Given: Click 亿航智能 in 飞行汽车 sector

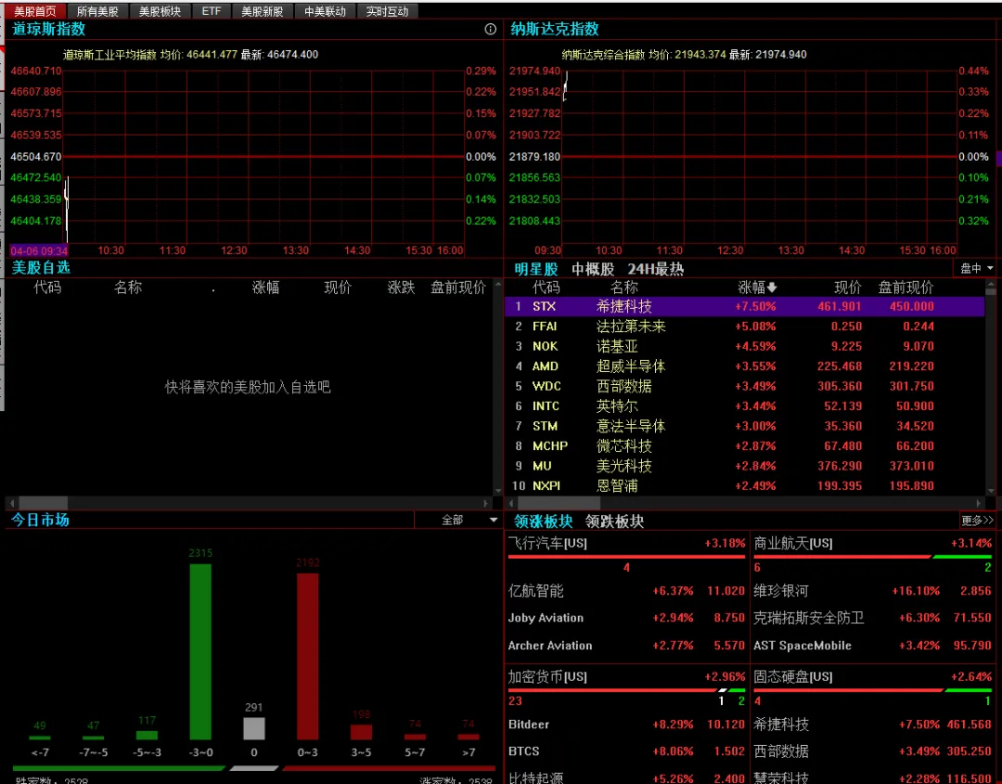Looking at the screenshot, I should click(535, 591).
